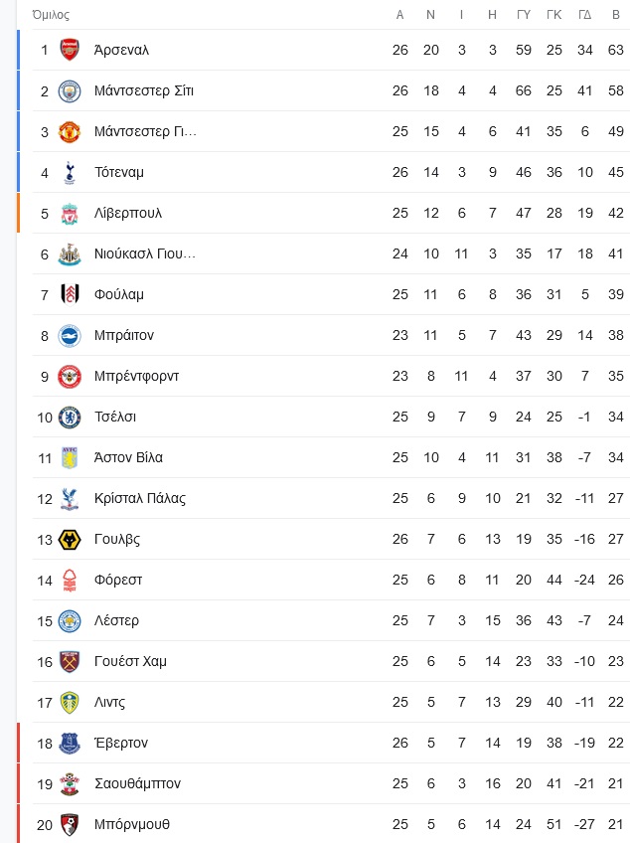
Task: Open the Brentford bee crest
Action: pos(70,377)
